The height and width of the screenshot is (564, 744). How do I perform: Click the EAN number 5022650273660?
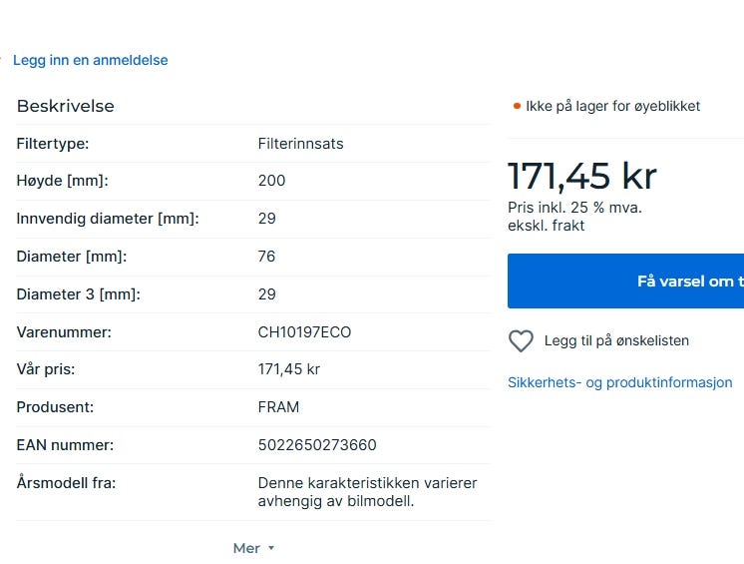[317, 445]
